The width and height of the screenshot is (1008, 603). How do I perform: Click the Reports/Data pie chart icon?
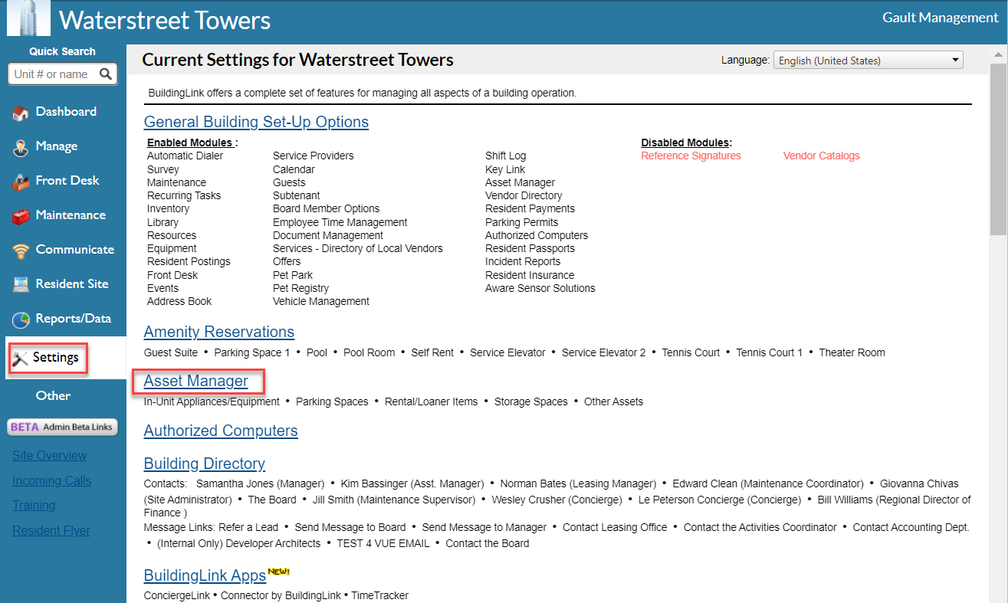(21, 320)
